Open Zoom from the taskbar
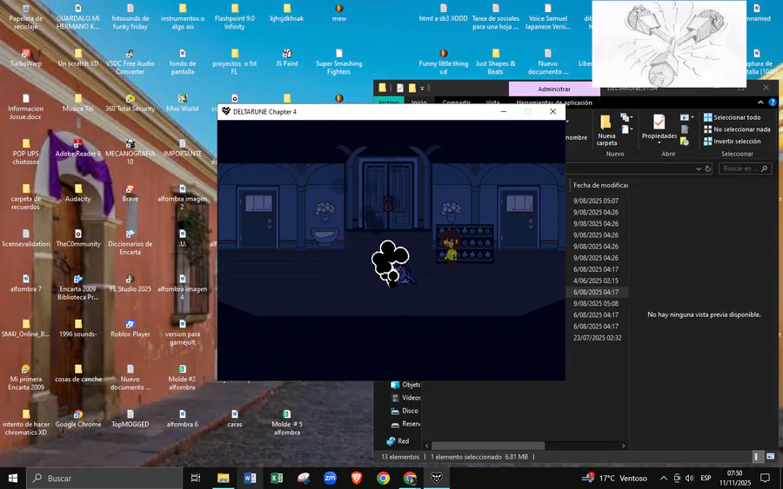 point(330,478)
